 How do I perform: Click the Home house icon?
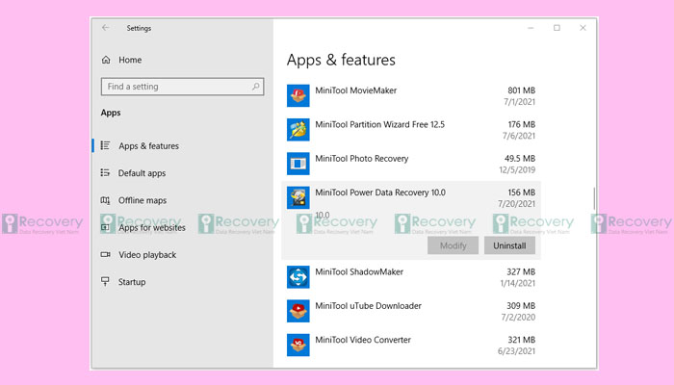click(106, 60)
